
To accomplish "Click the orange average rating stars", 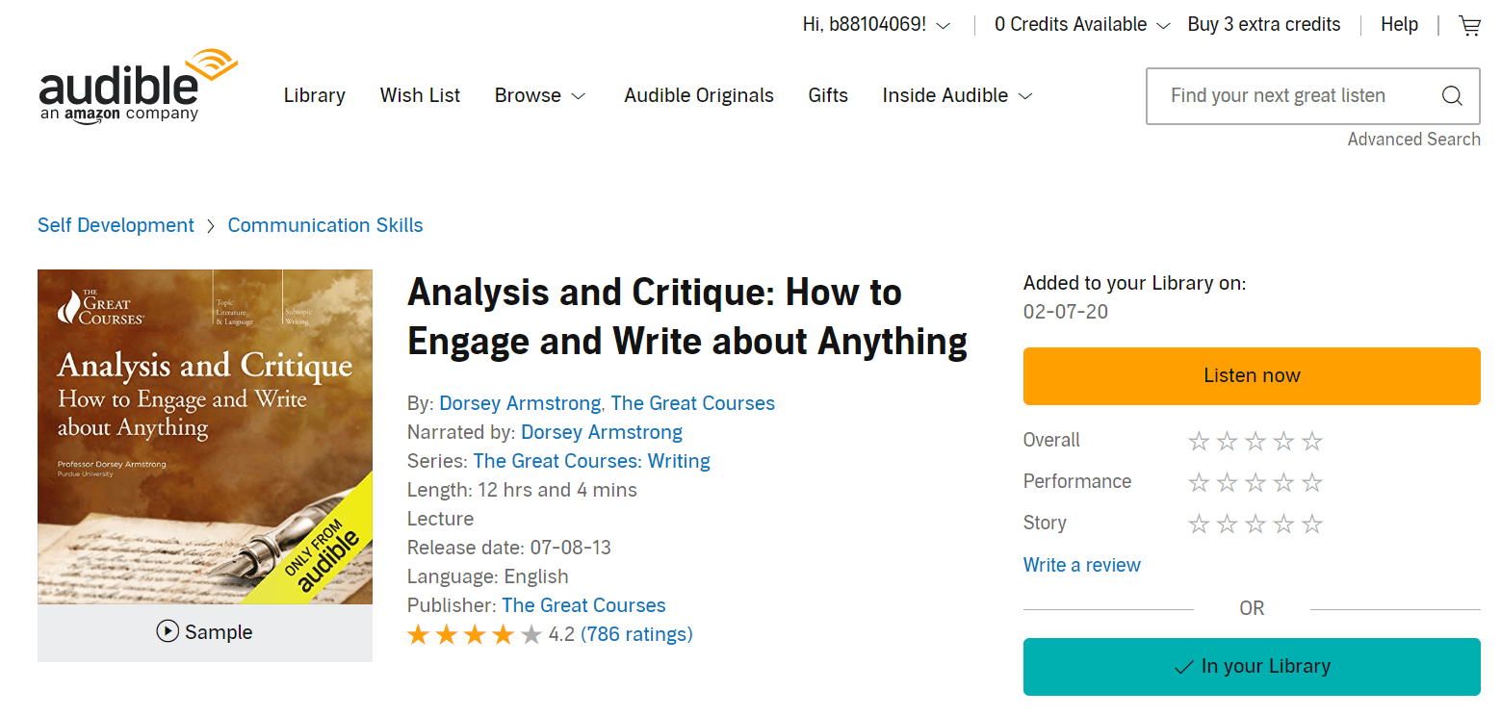I will [475, 634].
